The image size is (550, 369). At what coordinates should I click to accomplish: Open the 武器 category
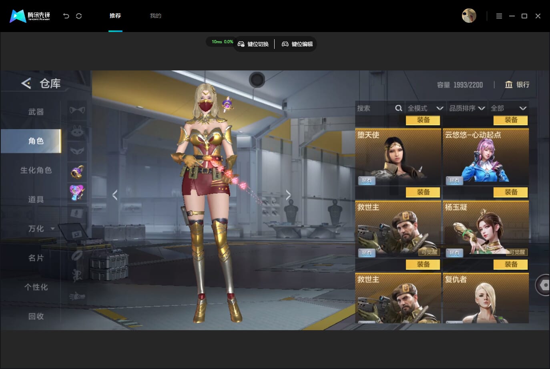[x=36, y=112]
